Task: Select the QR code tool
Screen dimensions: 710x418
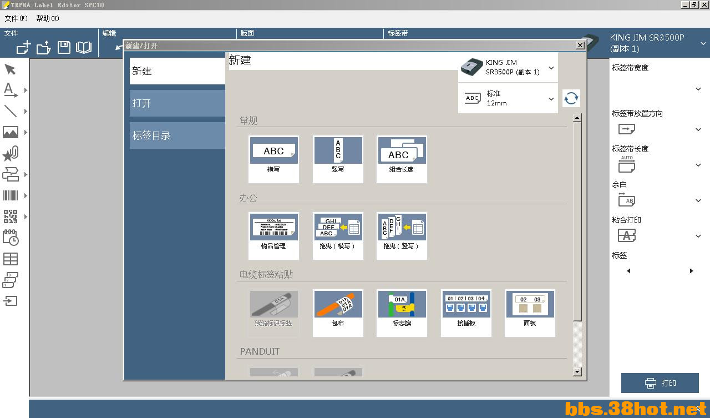Action: pos(10,216)
